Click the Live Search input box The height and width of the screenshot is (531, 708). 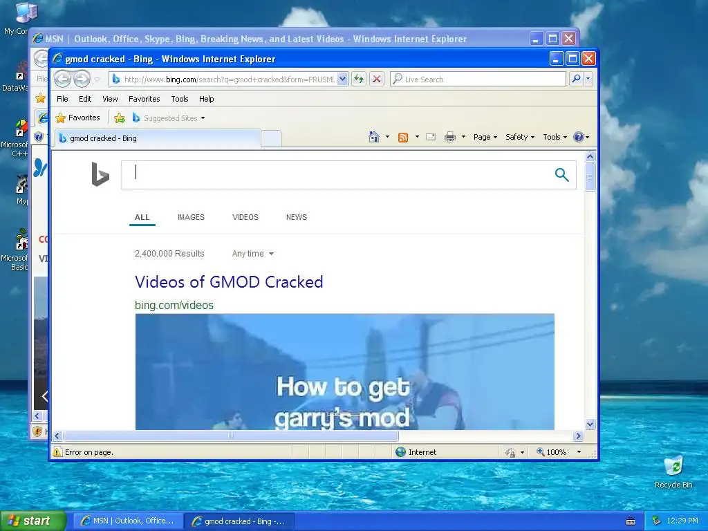pos(478,79)
